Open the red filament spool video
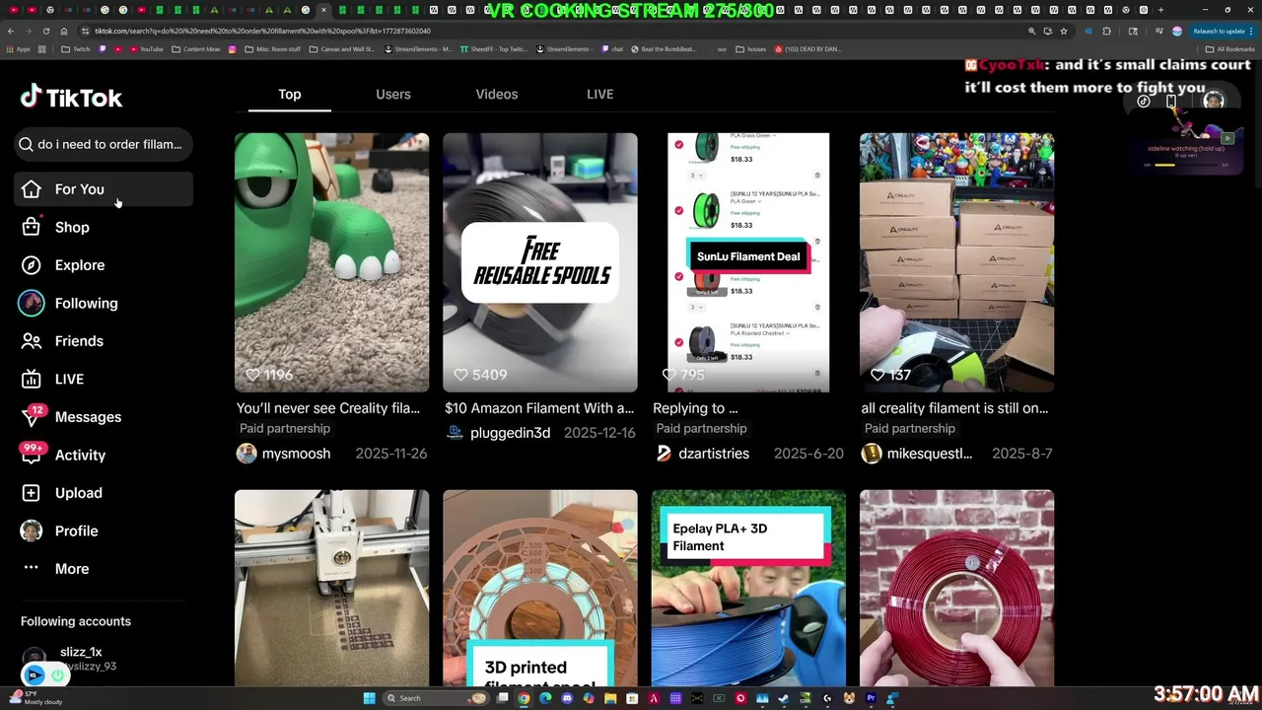The image size is (1262, 710). pos(956,588)
